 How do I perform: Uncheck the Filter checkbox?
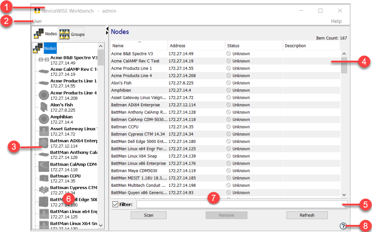pyautogui.click(x=115, y=205)
